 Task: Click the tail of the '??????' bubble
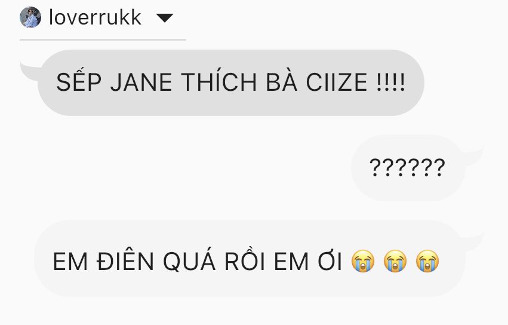(473, 157)
